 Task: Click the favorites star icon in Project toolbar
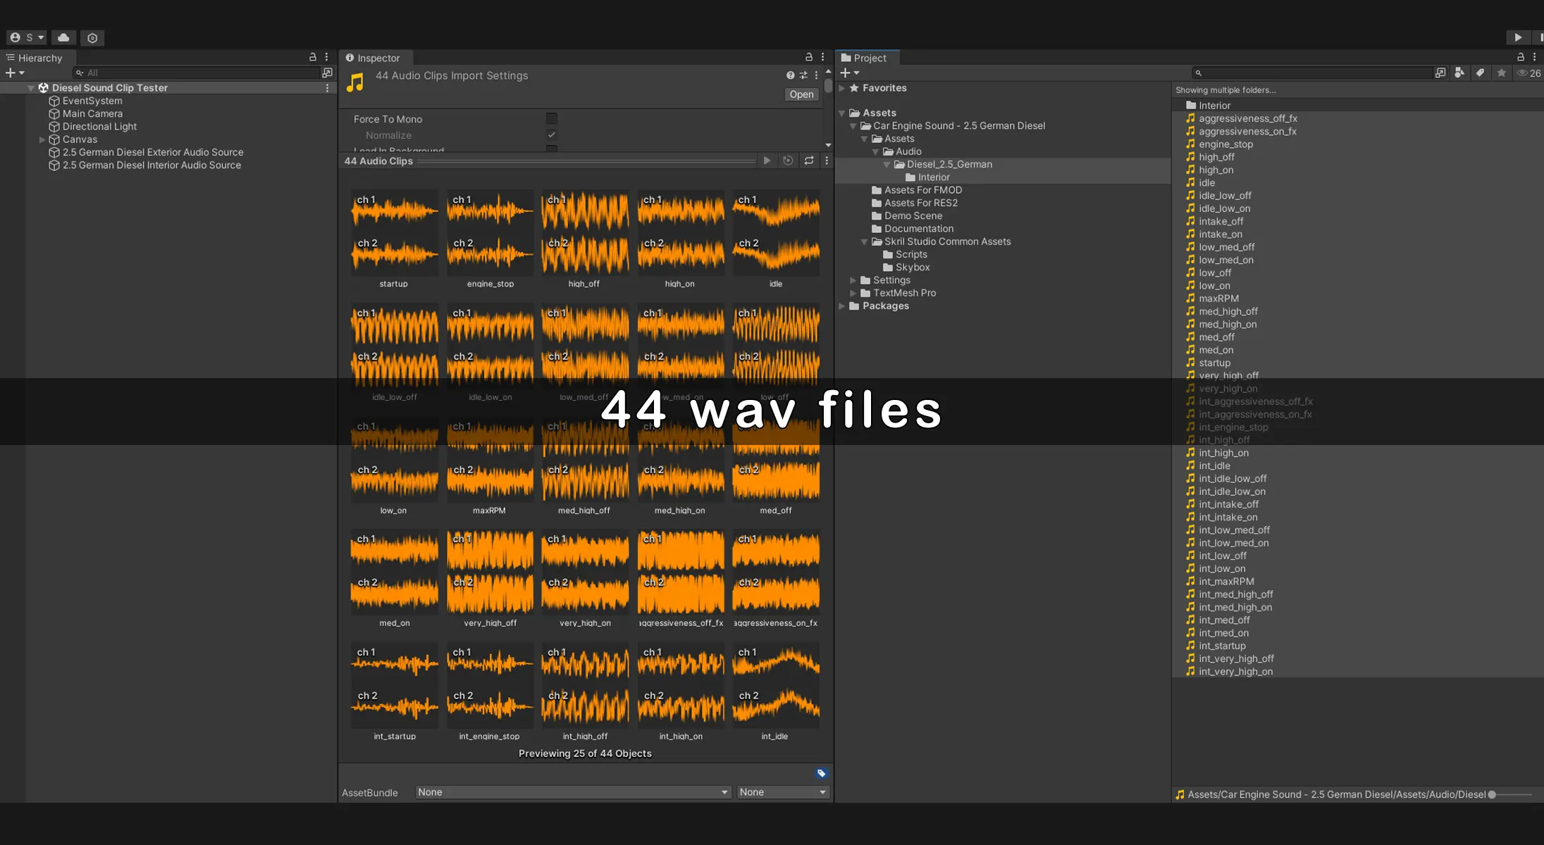(1502, 73)
